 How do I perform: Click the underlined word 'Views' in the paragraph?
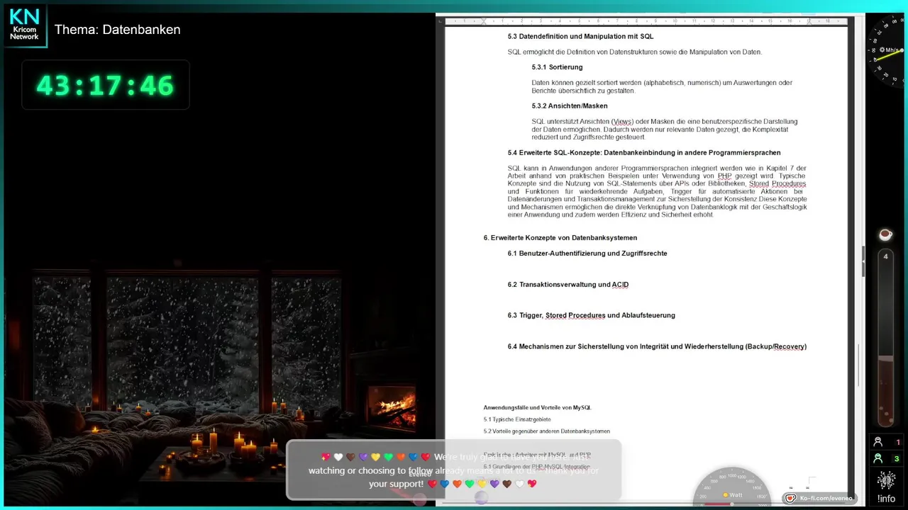[x=622, y=122]
